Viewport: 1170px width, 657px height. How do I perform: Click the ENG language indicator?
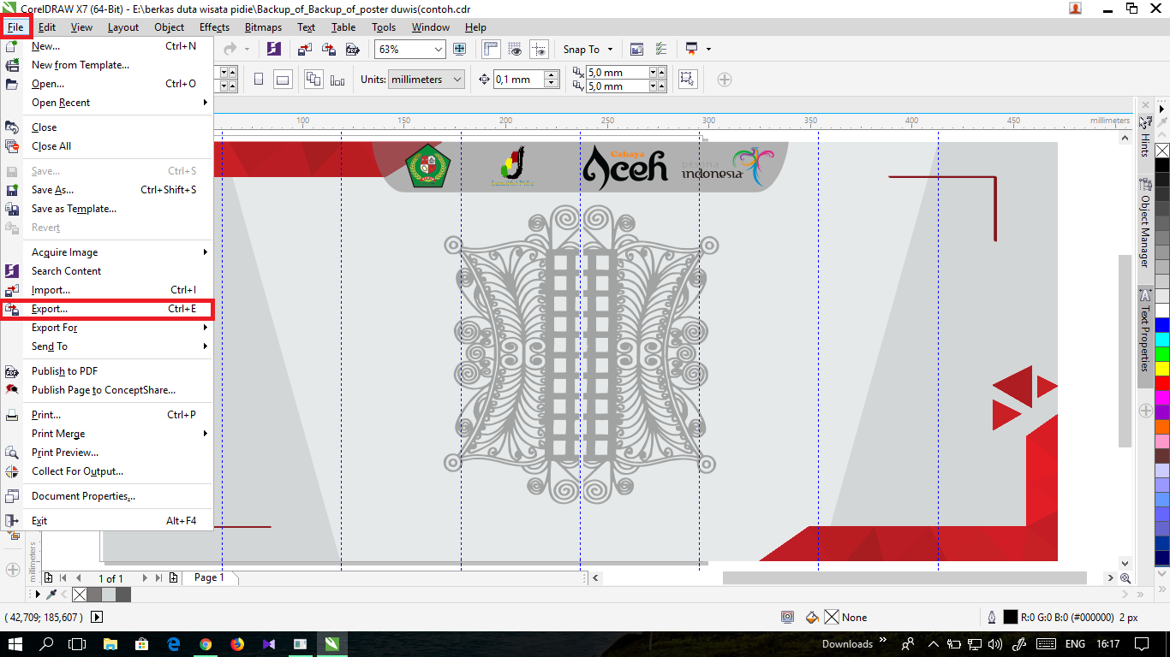1075,644
